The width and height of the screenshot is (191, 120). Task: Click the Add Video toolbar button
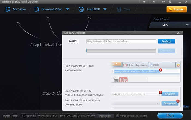16,9
